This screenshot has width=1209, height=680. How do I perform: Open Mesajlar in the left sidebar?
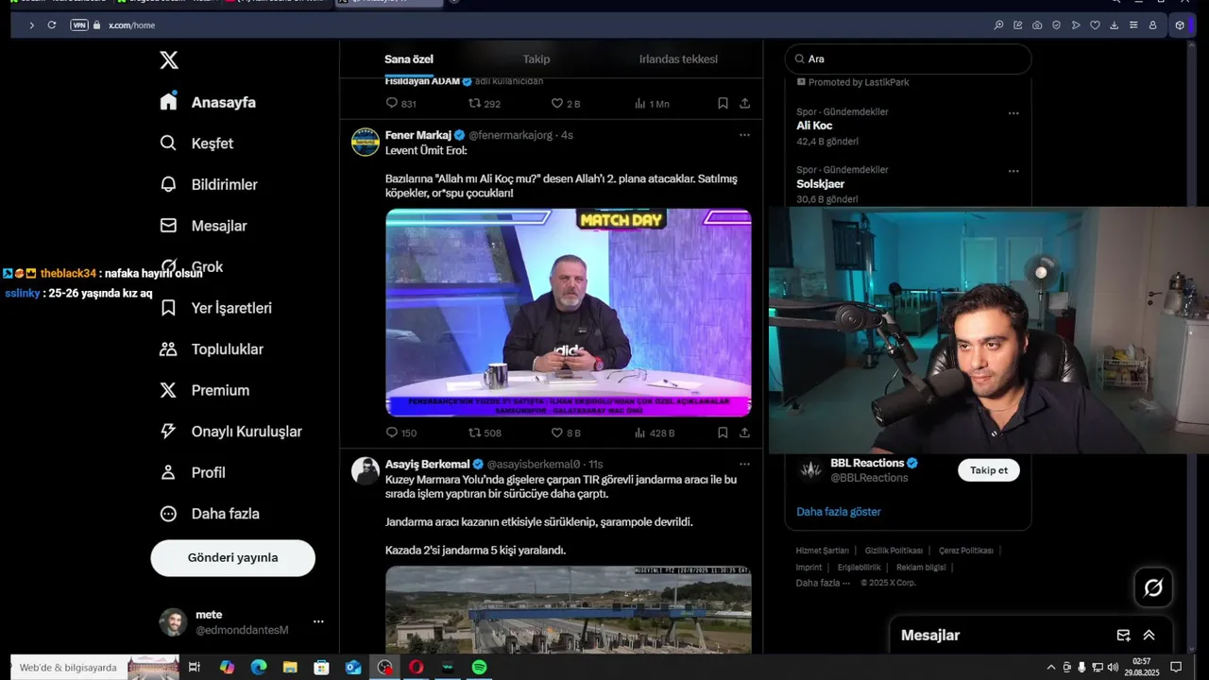[203, 226]
